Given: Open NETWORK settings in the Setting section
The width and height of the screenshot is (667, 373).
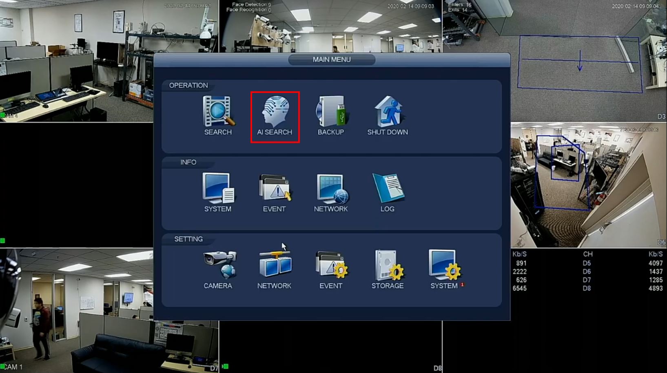Looking at the screenshot, I should [x=274, y=269].
